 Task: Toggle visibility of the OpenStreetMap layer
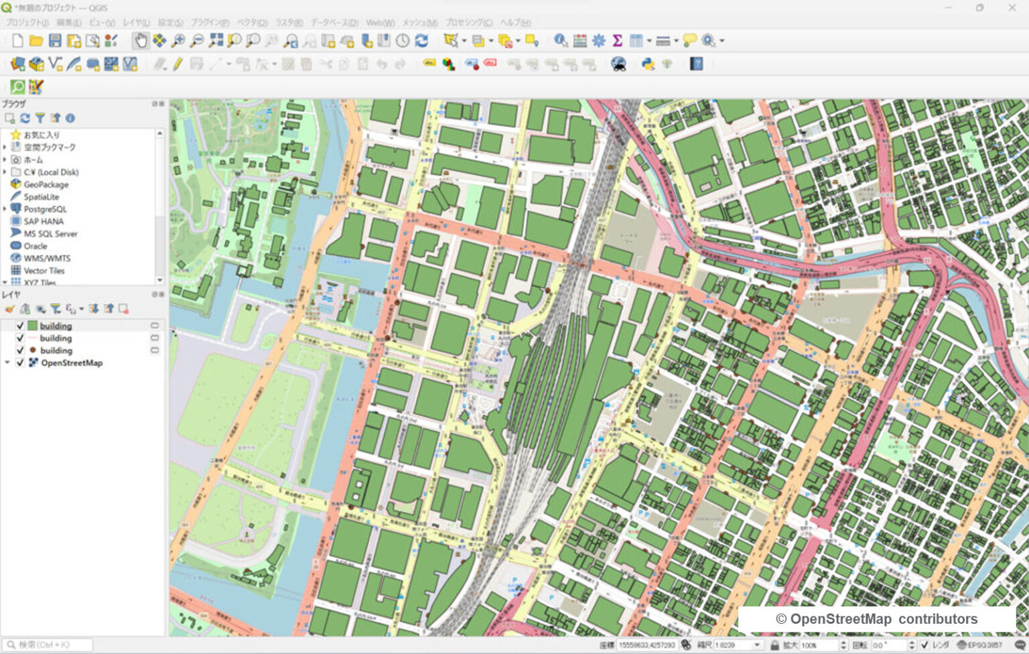coord(20,363)
